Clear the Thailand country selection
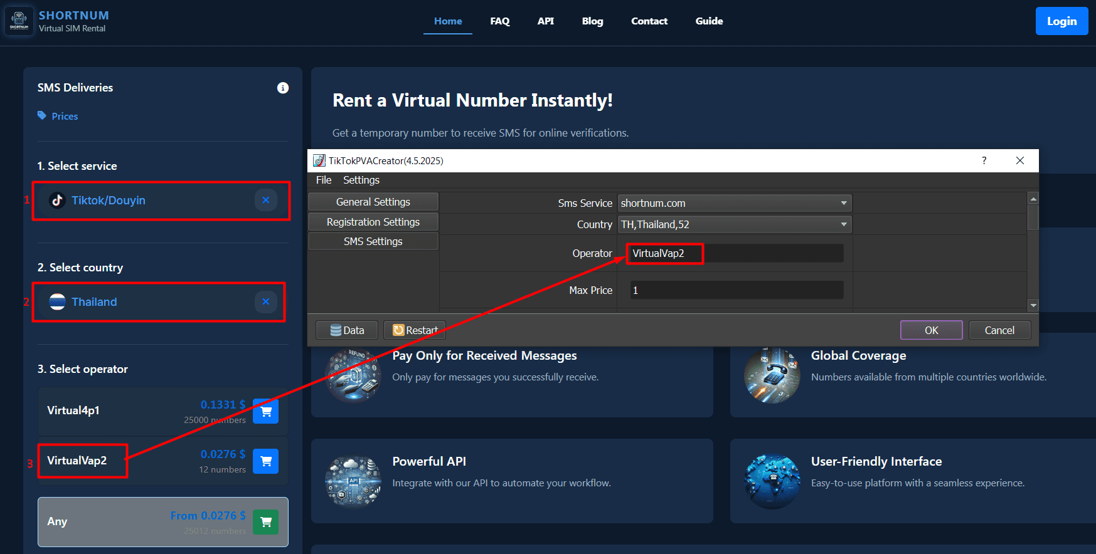This screenshot has width=1096, height=554. tap(266, 301)
